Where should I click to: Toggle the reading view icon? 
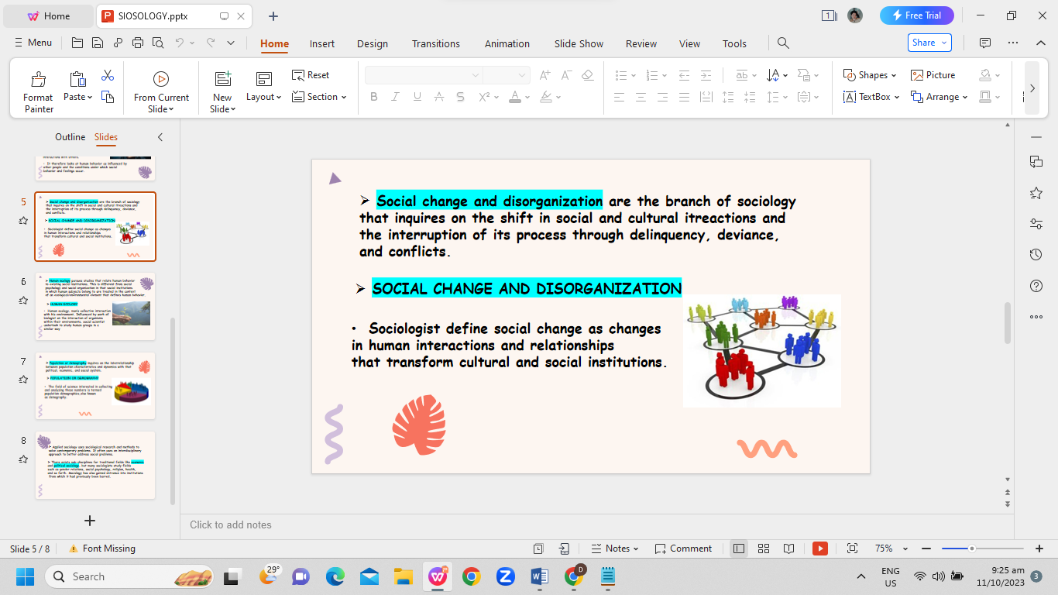(788, 549)
